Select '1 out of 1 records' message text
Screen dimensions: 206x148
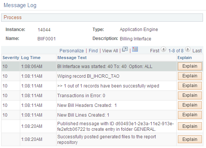[108, 86]
